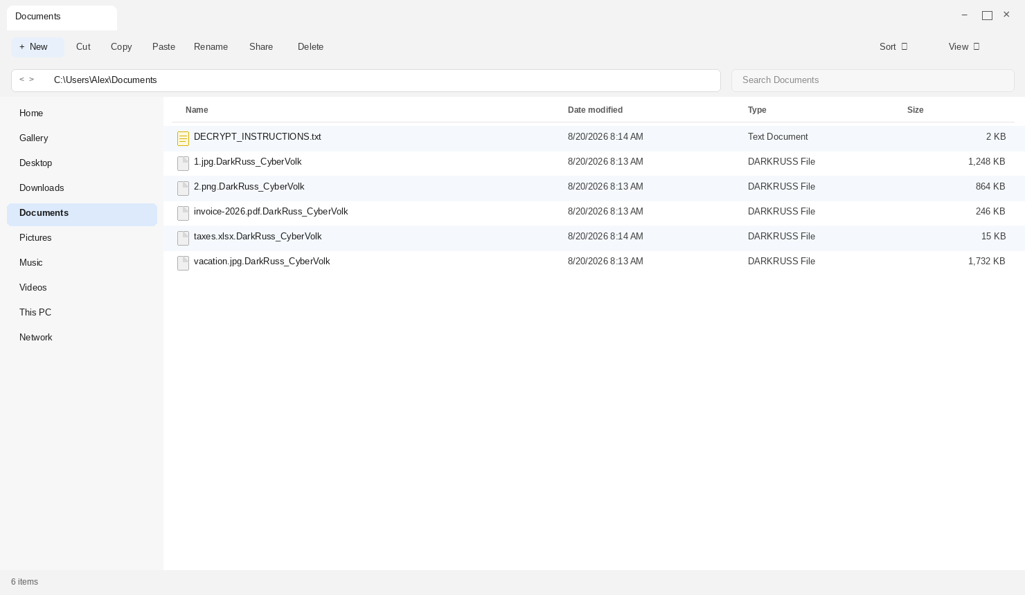Image resolution: width=1025 pixels, height=595 pixels.
Task: Select file name taxes.xlsx.DarkRuss_CyberVolk
Action: 258,237
